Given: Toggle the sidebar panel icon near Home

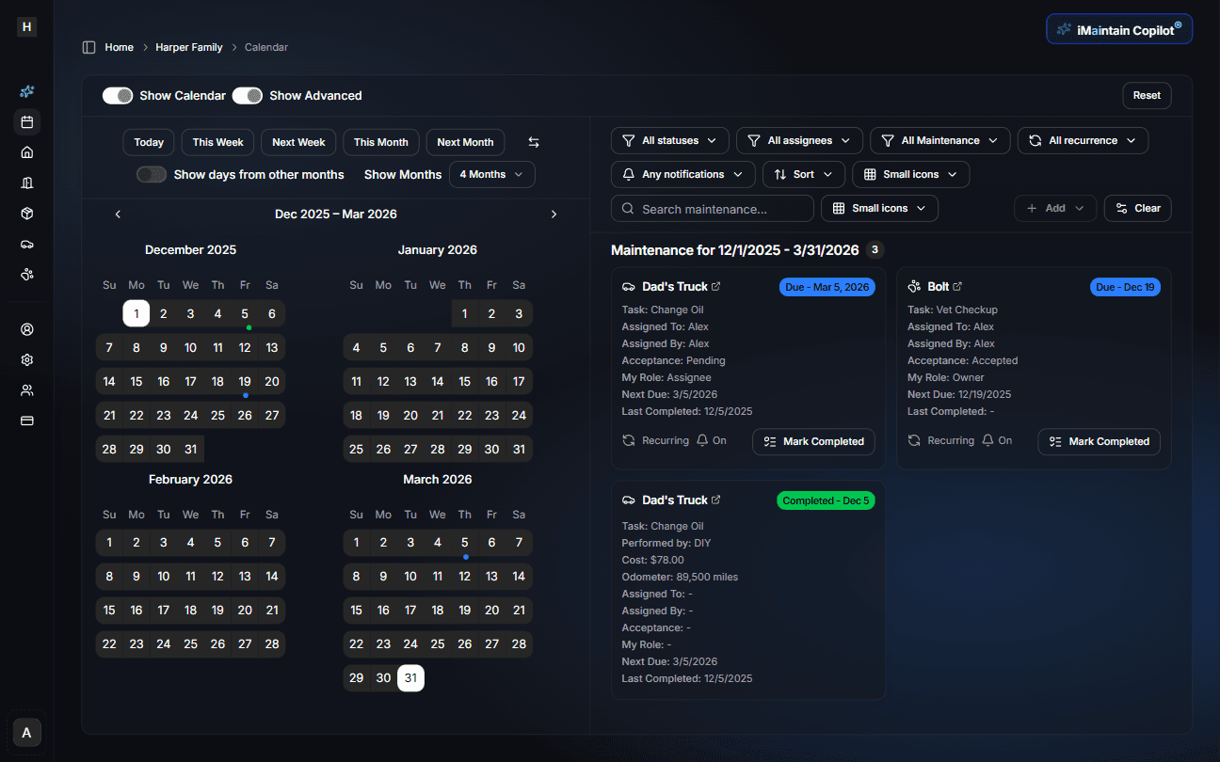Looking at the screenshot, I should pyautogui.click(x=89, y=47).
